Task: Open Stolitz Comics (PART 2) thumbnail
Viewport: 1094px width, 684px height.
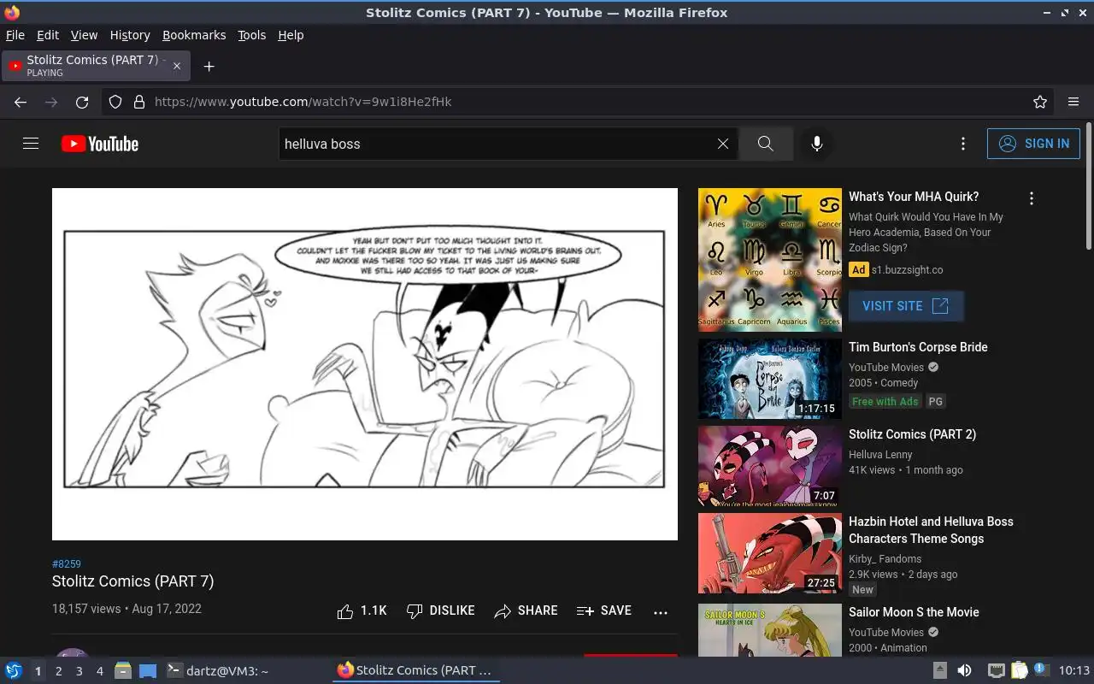Action: click(770, 466)
